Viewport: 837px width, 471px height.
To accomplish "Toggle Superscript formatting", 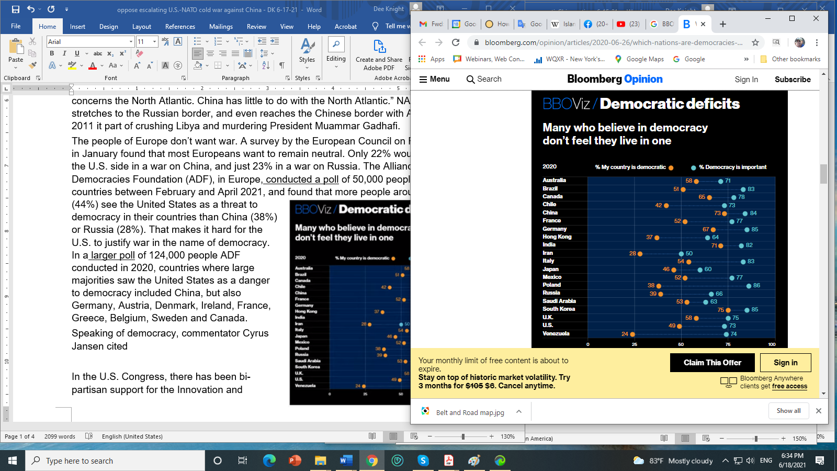I will click(x=122, y=53).
